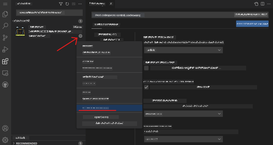Select the highlighted blue context menu item
Viewport: 273px width, 145px height.
click(109, 108)
